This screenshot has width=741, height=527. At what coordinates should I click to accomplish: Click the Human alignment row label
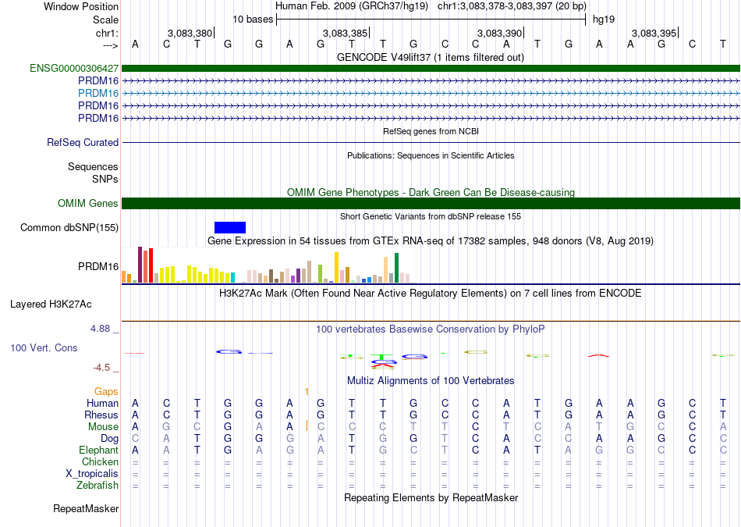click(102, 403)
